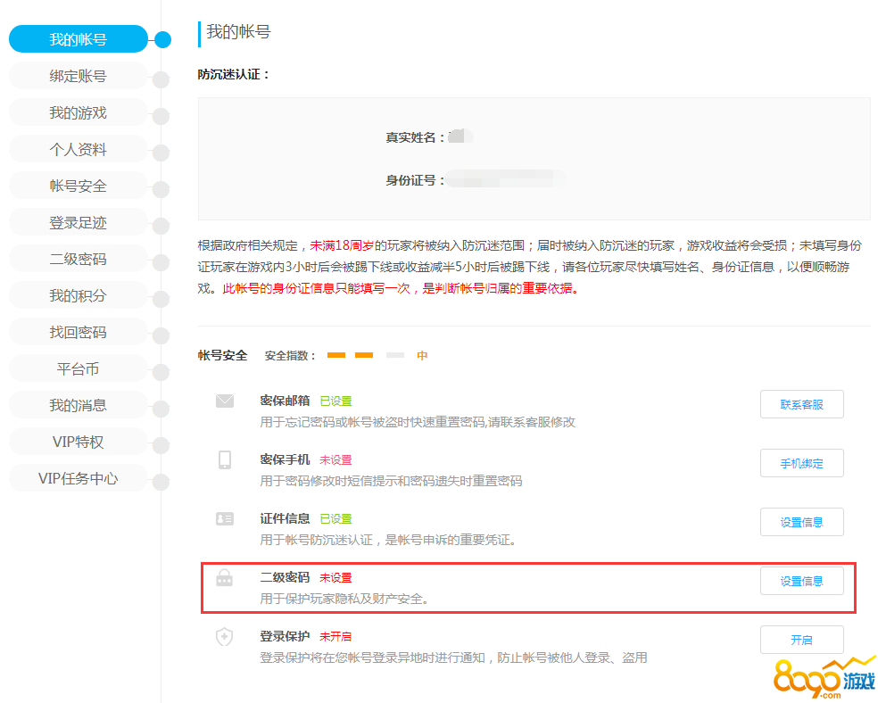Image resolution: width=886 pixels, height=703 pixels.
Task: Click the 手机绑定 button
Action: [801, 463]
